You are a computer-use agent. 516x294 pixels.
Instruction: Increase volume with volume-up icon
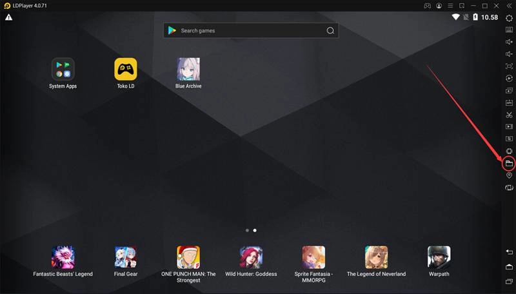click(x=509, y=42)
